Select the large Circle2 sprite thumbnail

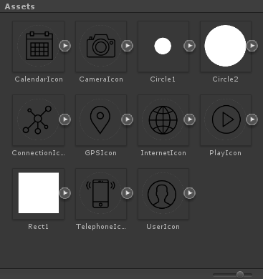click(x=225, y=46)
